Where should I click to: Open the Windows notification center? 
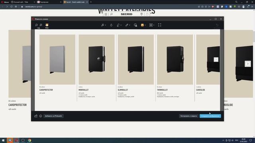(251, 140)
